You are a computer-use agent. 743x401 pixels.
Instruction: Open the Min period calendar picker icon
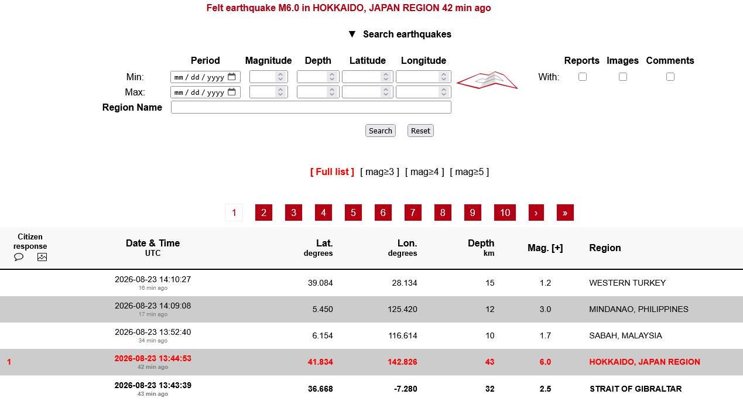point(232,77)
